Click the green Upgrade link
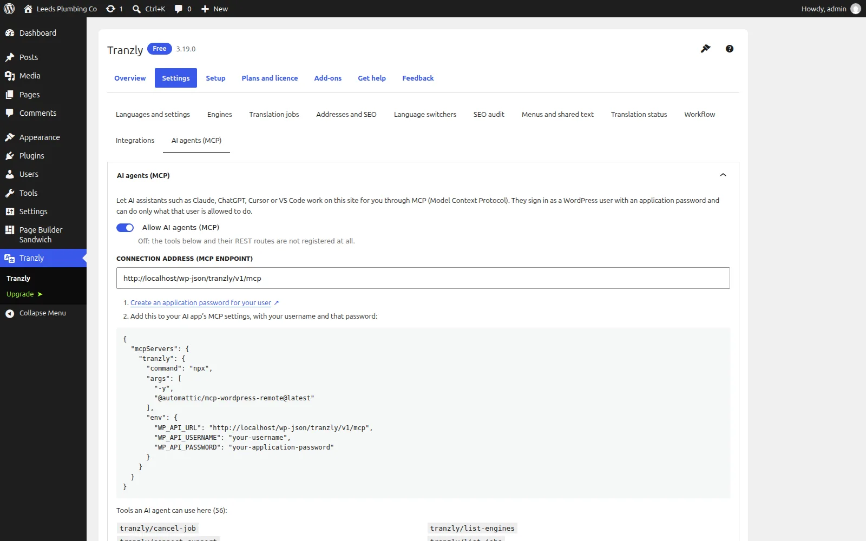866x541 pixels. pyautogui.click(x=24, y=294)
